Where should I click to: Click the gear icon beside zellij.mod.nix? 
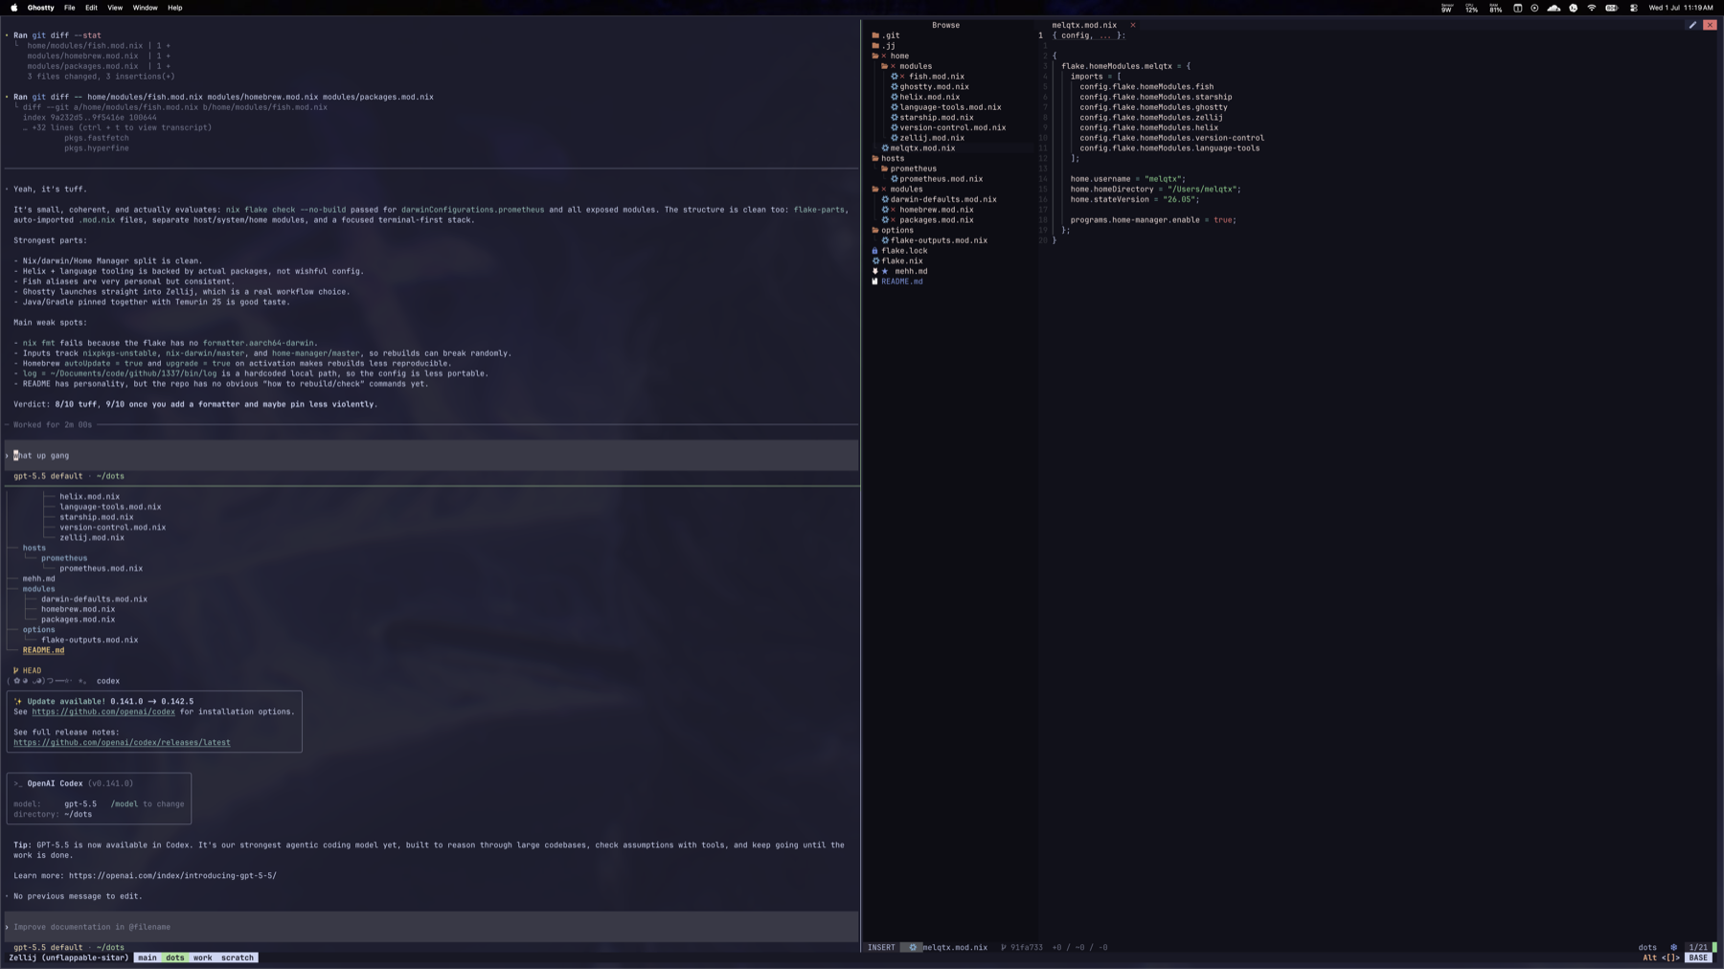895,138
